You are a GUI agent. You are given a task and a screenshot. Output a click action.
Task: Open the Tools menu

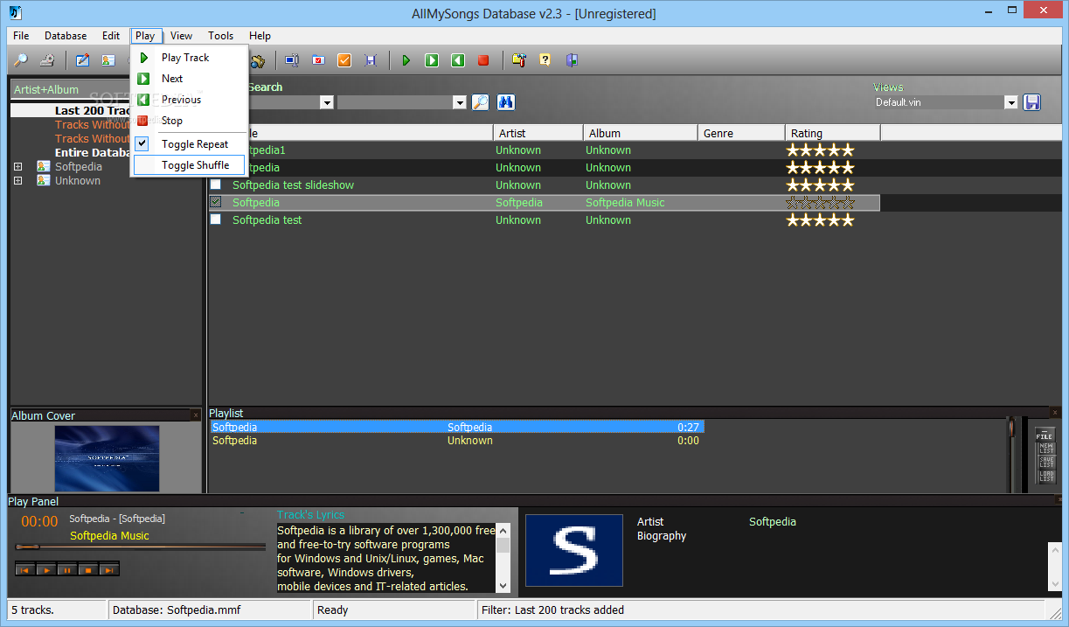[221, 36]
